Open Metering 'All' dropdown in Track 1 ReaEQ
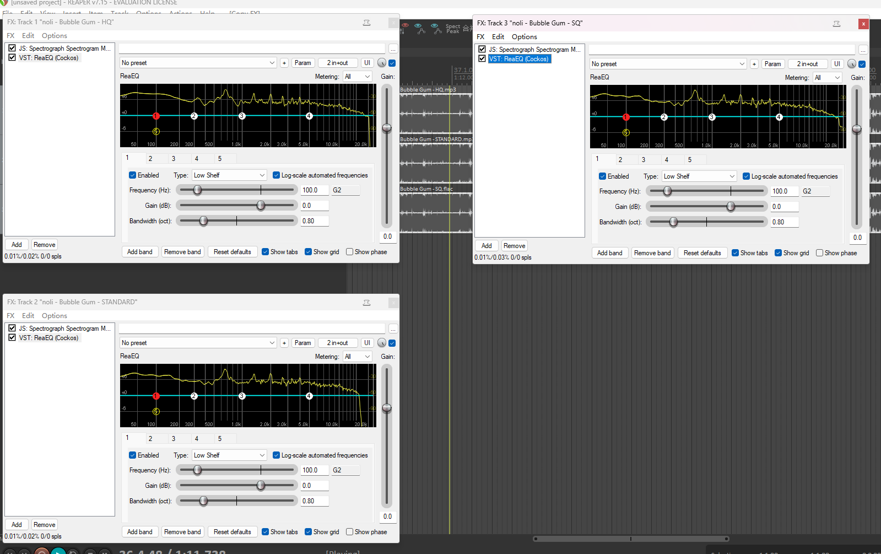881x554 pixels. coord(358,77)
